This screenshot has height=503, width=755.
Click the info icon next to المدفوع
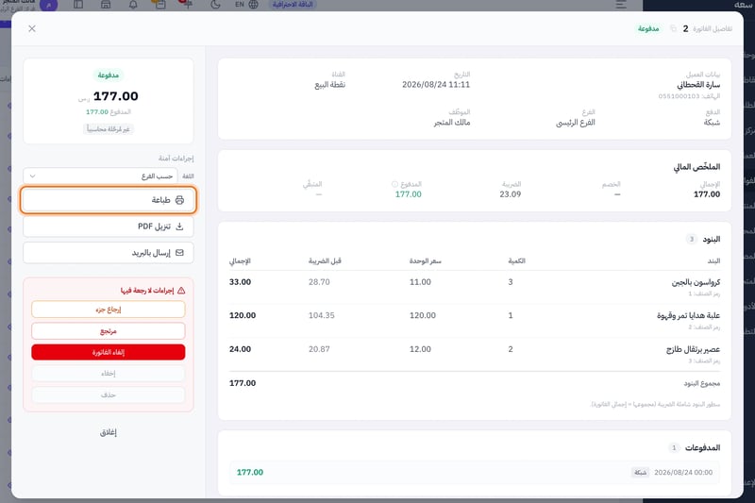tap(394, 184)
